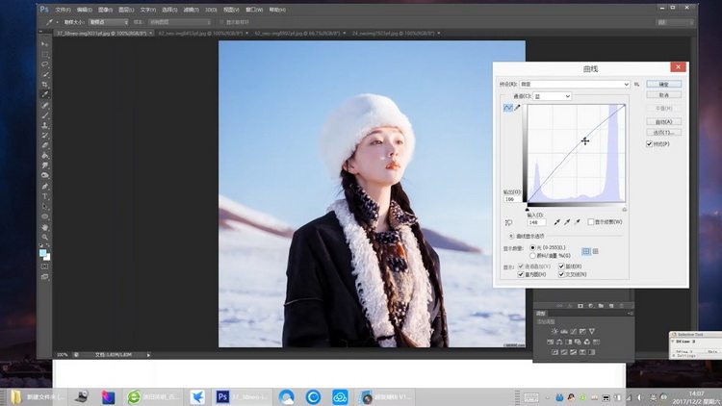Select the Paint Bucket tool
This screenshot has height=406, width=722.
(44, 156)
